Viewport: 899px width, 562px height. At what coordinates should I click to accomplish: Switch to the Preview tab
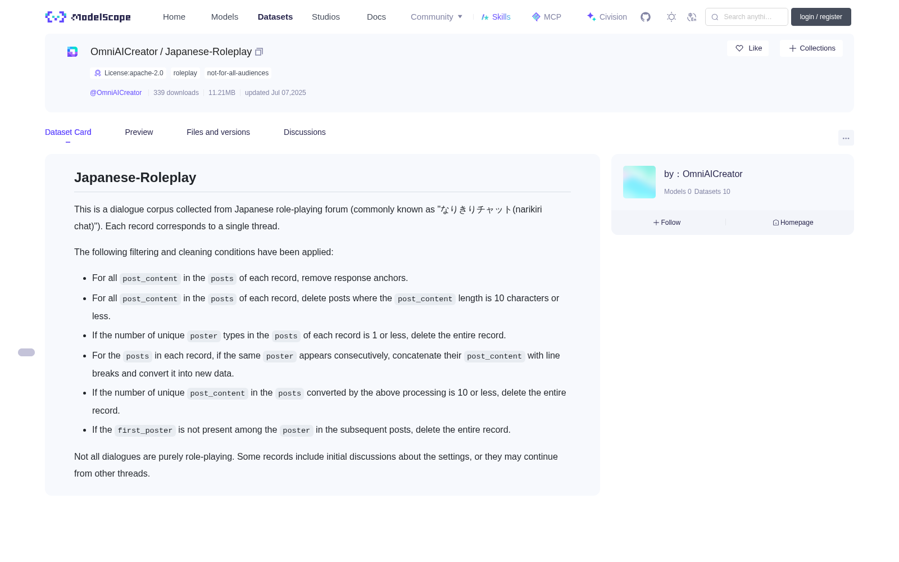click(139, 132)
